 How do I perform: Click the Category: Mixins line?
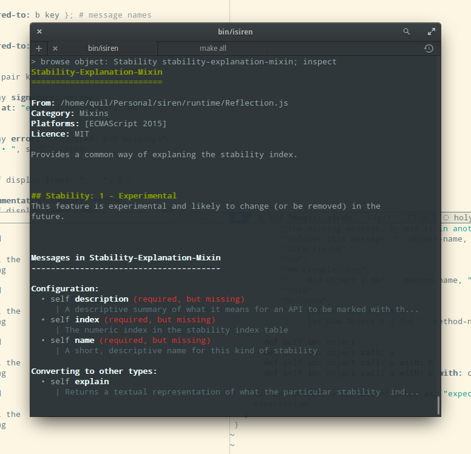click(70, 113)
